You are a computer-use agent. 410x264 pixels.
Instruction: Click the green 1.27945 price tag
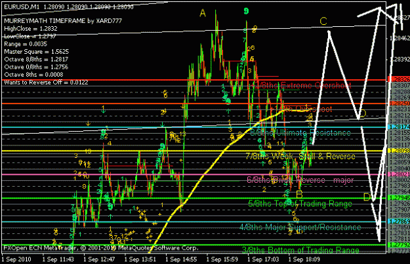click(x=399, y=198)
